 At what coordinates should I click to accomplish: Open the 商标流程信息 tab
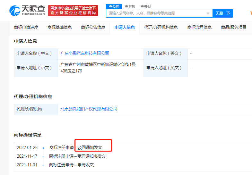coord(199,28)
